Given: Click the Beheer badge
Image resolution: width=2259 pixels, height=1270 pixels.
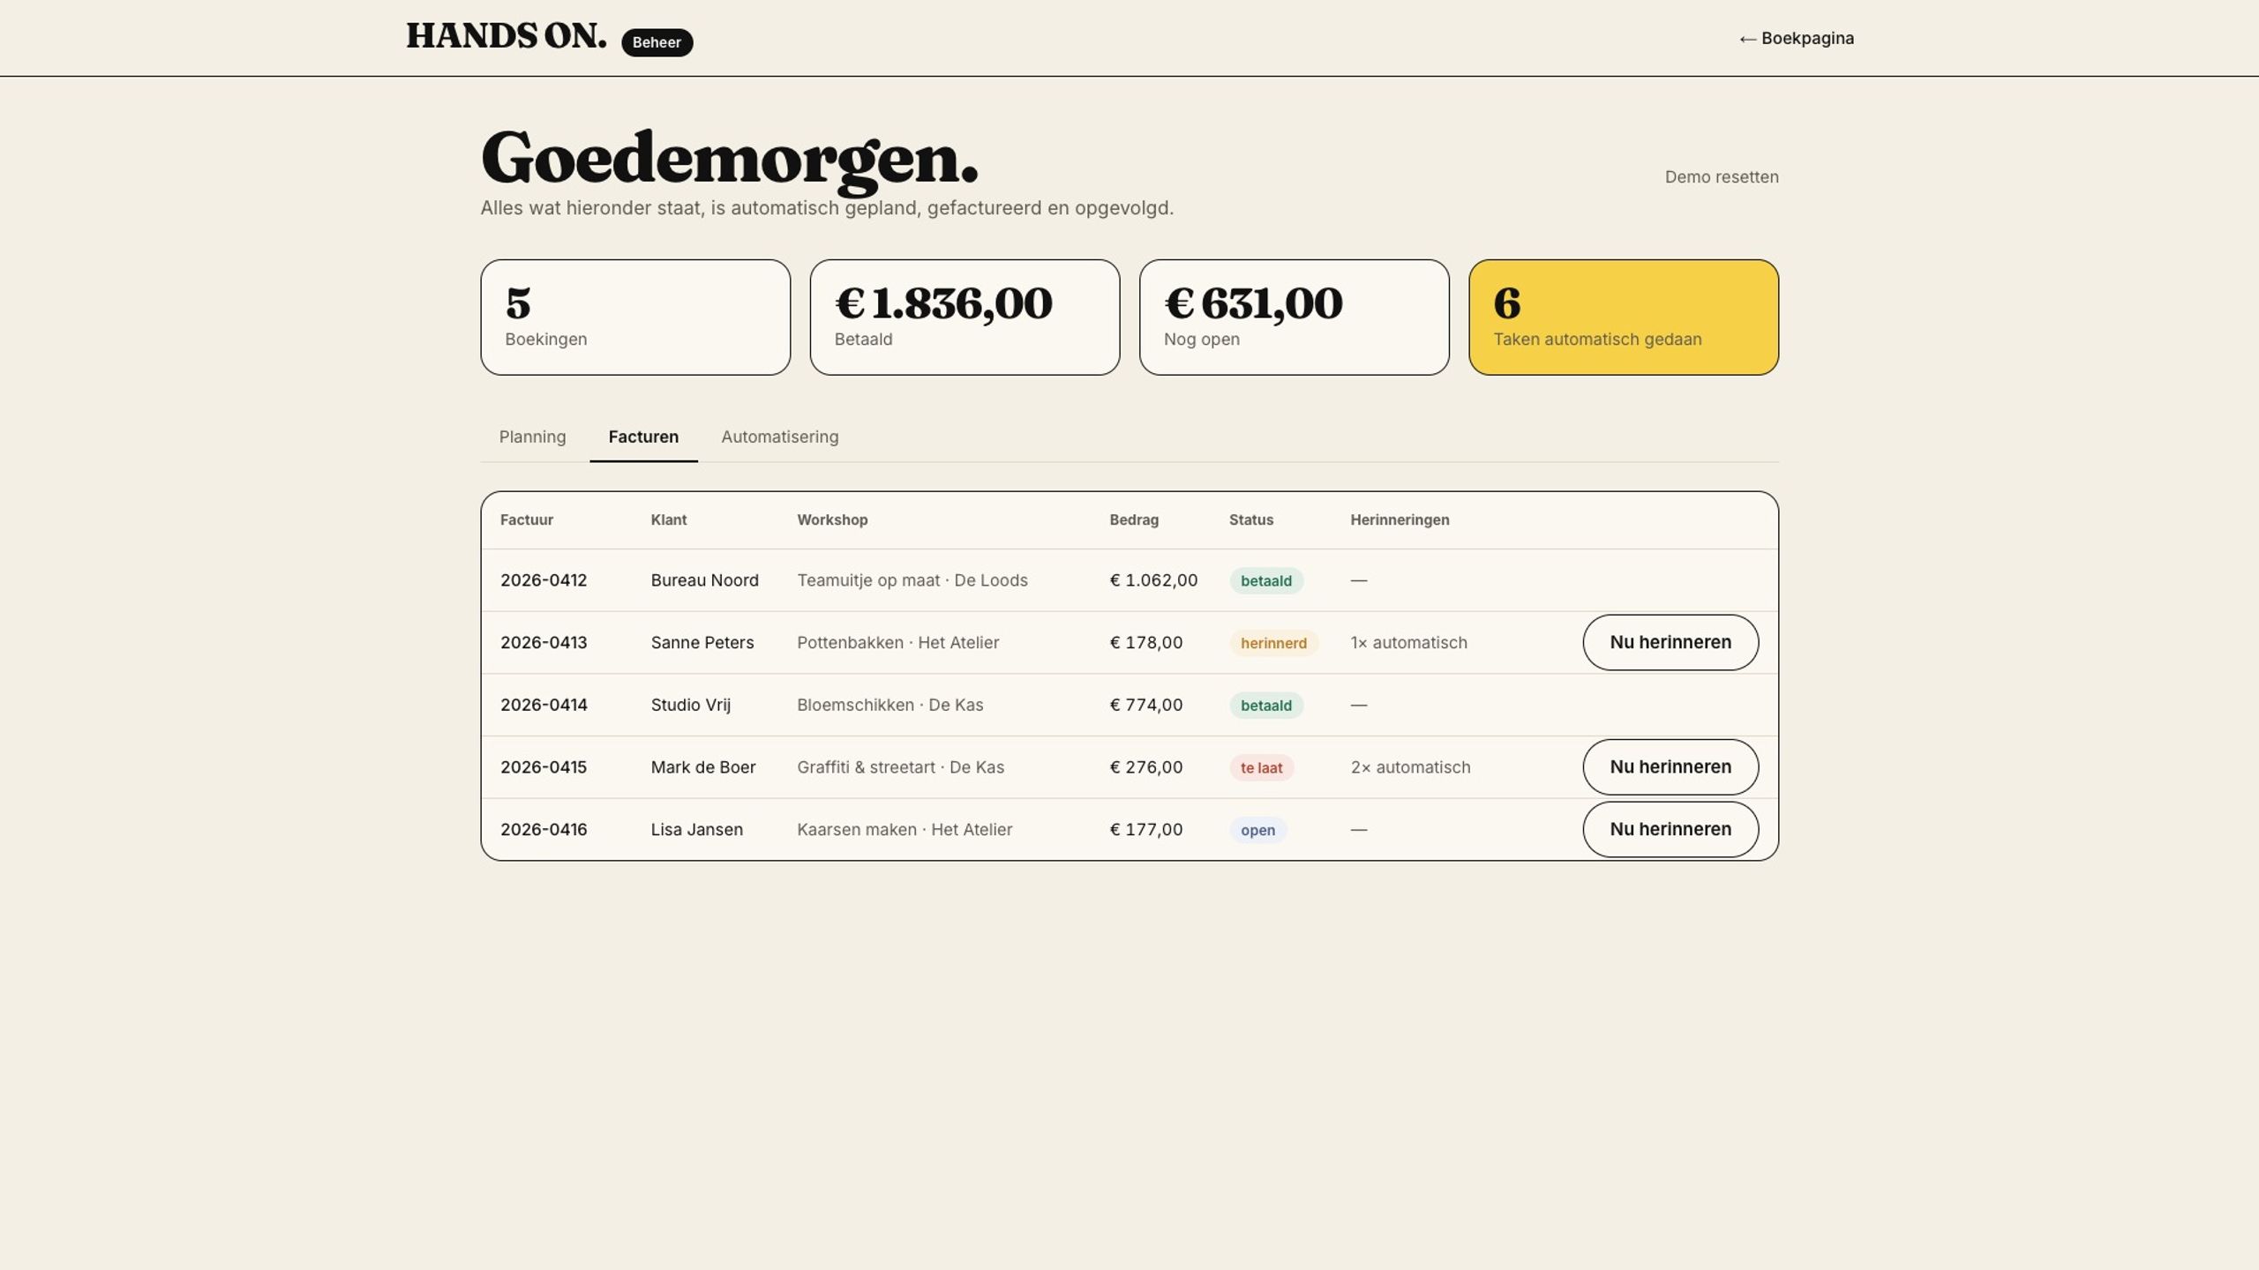Looking at the screenshot, I should pos(657,42).
